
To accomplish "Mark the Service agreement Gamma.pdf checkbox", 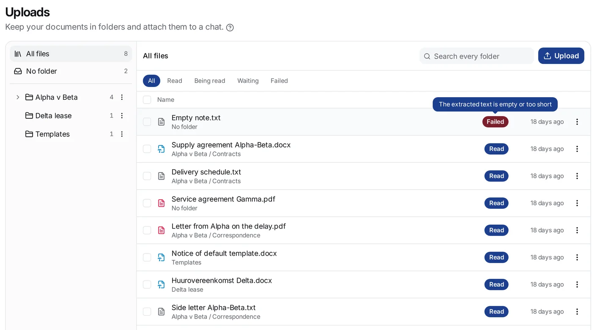I will (147, 203).
